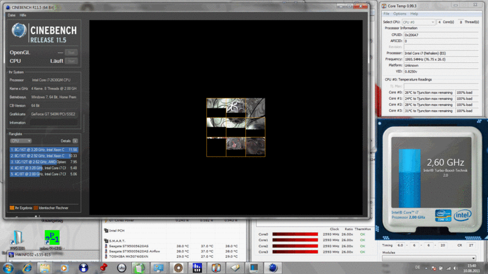Select ranking row 1 Xeon 3.20 GHz
488x274 pixels.
(43, 150)
